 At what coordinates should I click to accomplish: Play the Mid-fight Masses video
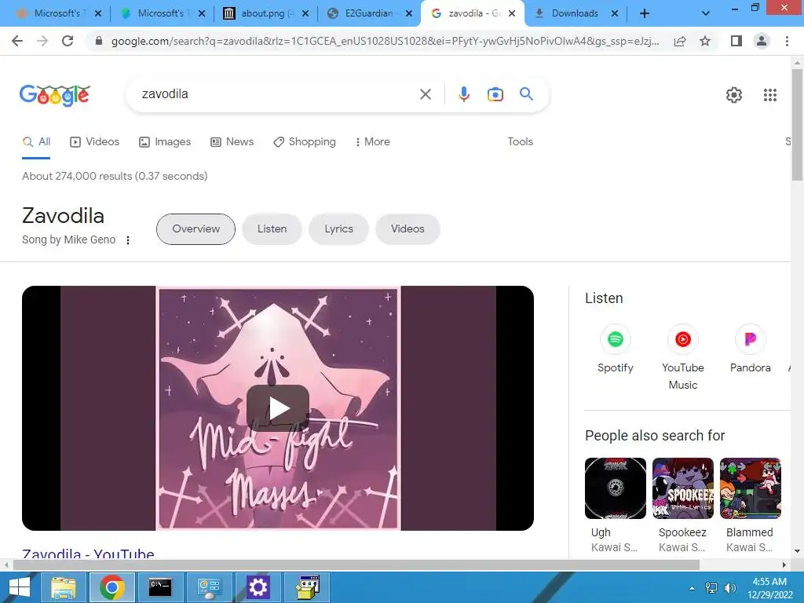click(x=278, y=408)
